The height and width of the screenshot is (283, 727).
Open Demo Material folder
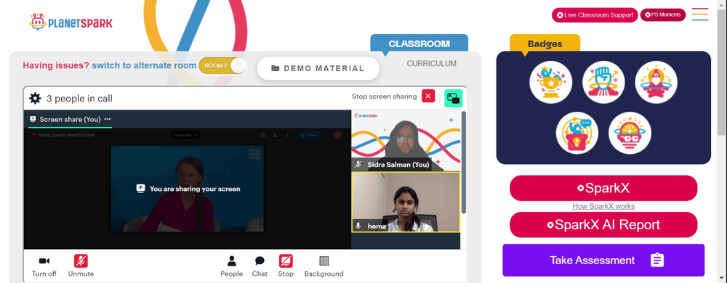tap(318, 68)
